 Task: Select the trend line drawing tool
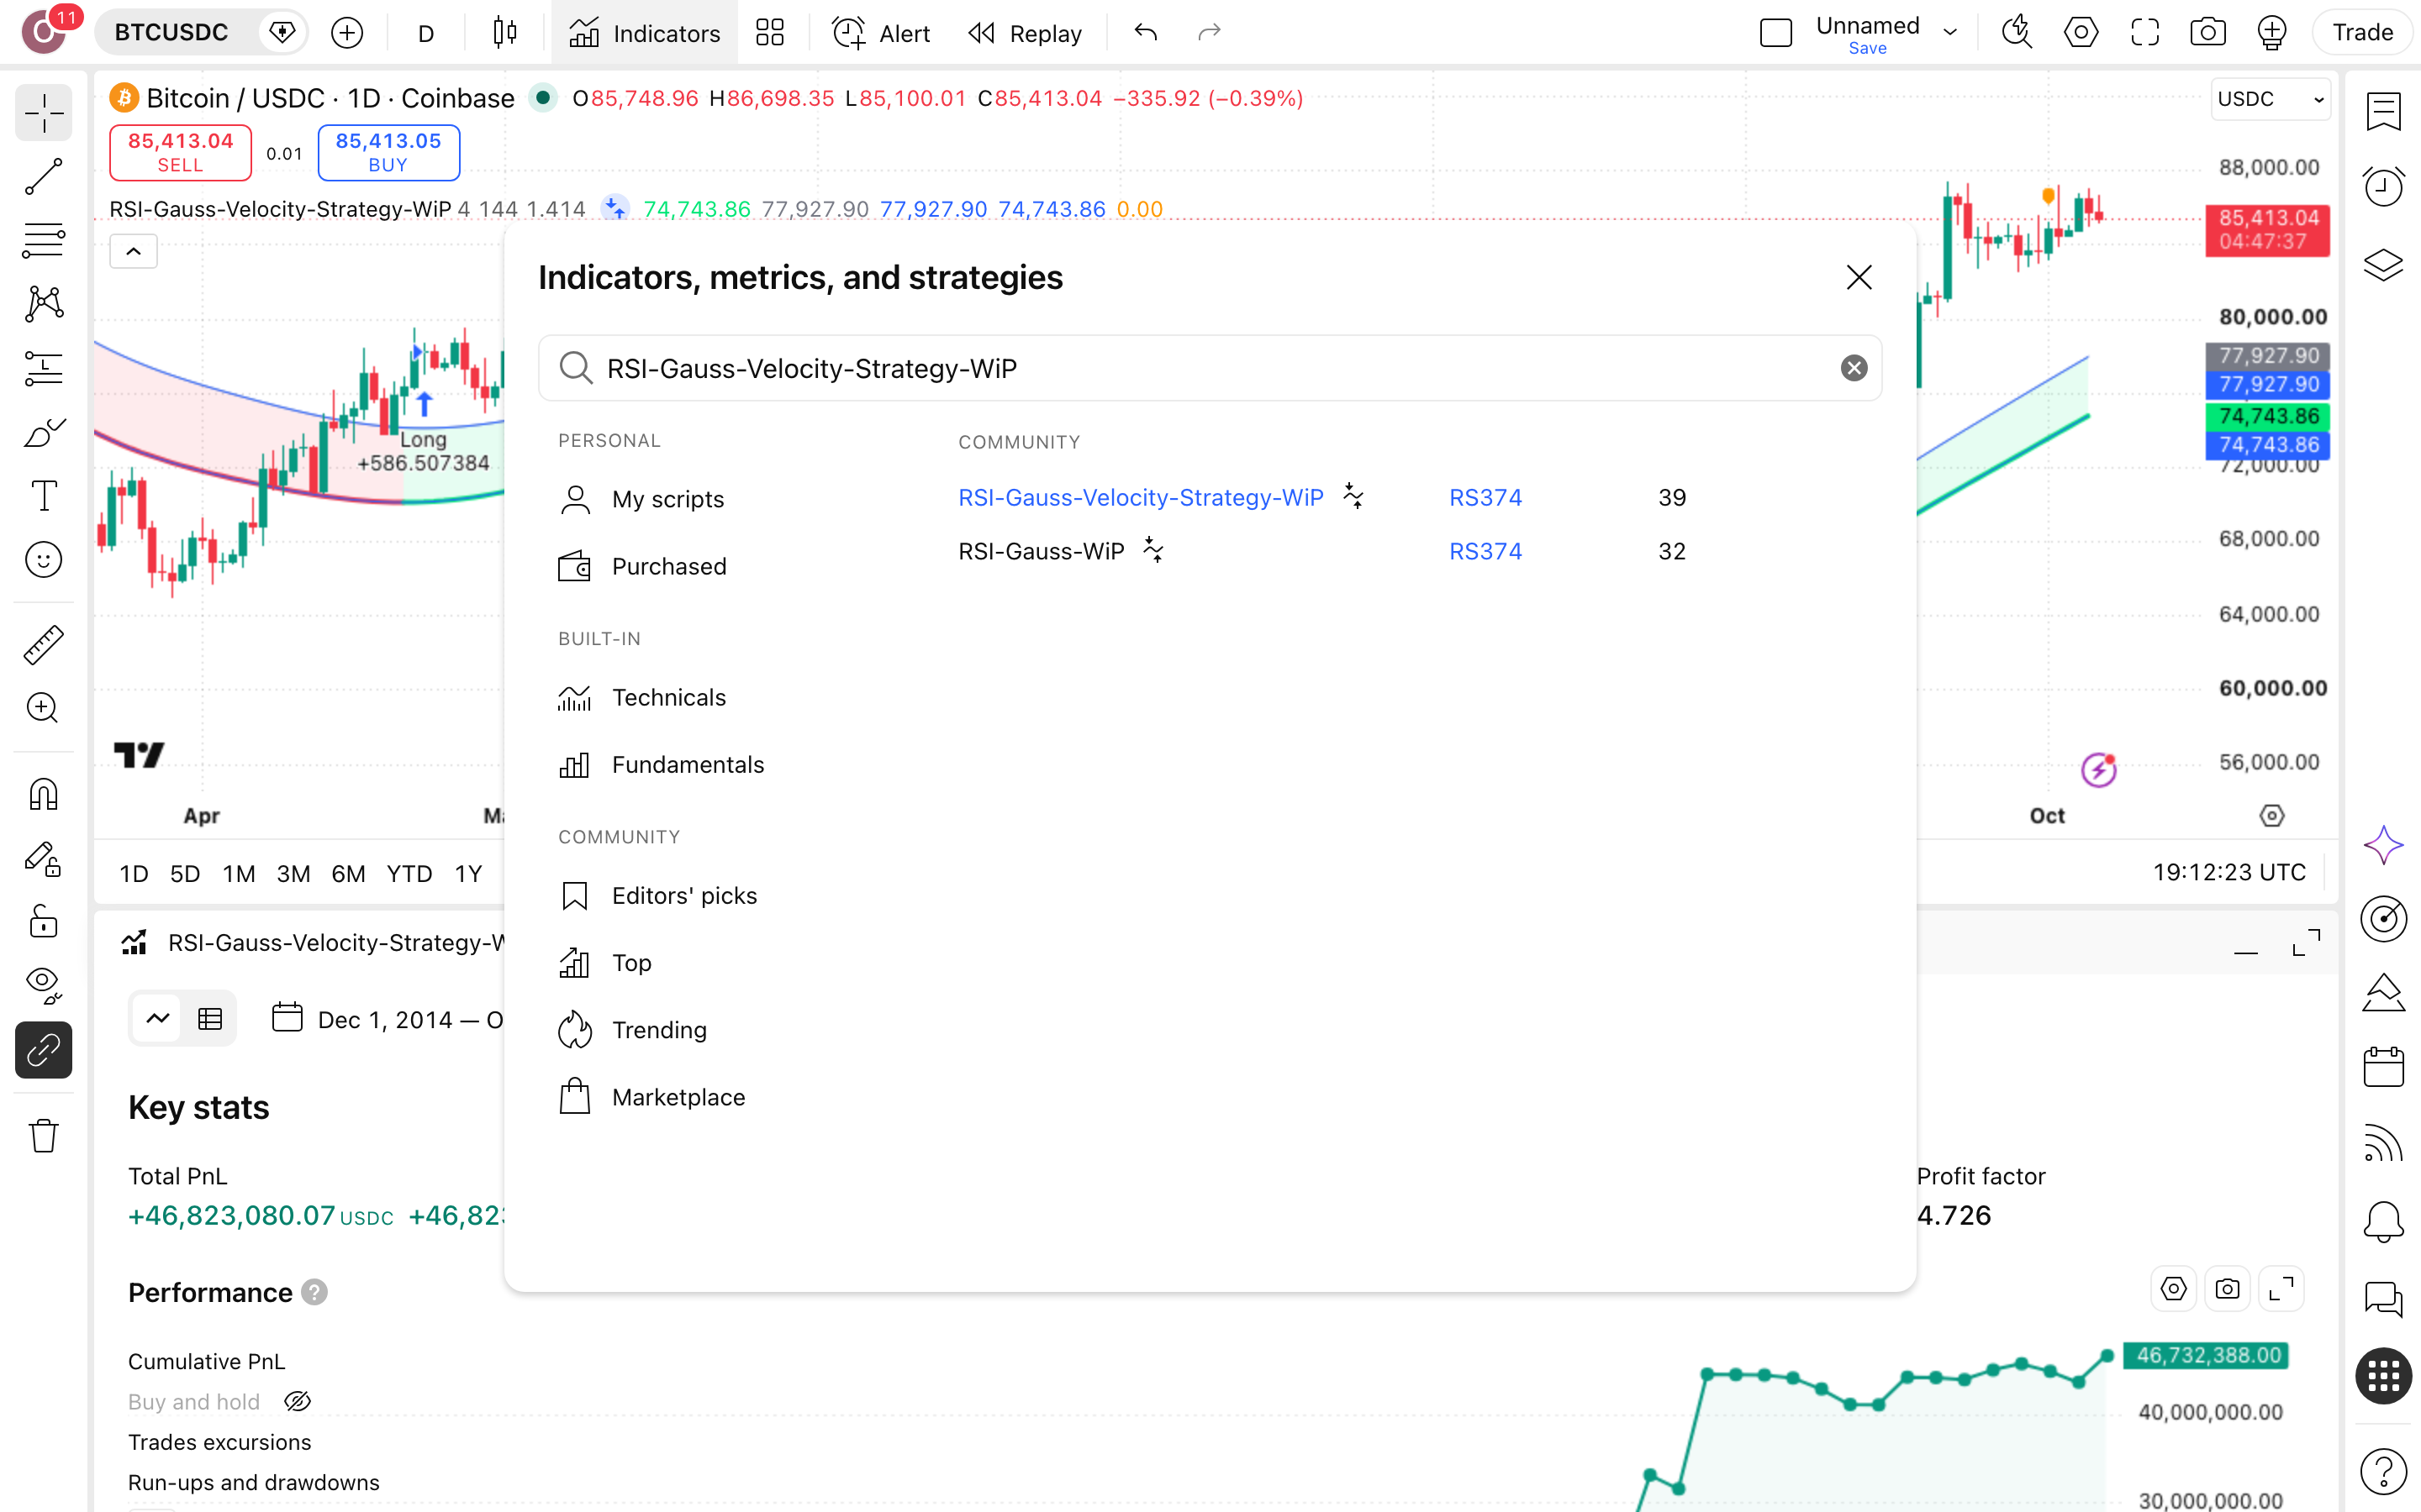coord(43,177)
